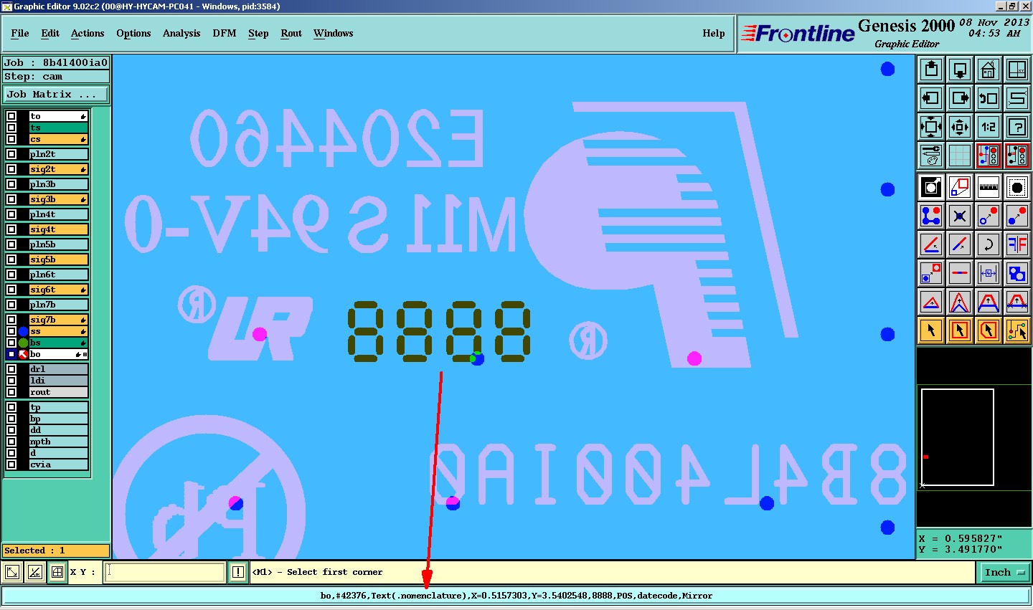Select the 'pln7b' layer name
Viewport: 1033px width, 610px height.
58,305
